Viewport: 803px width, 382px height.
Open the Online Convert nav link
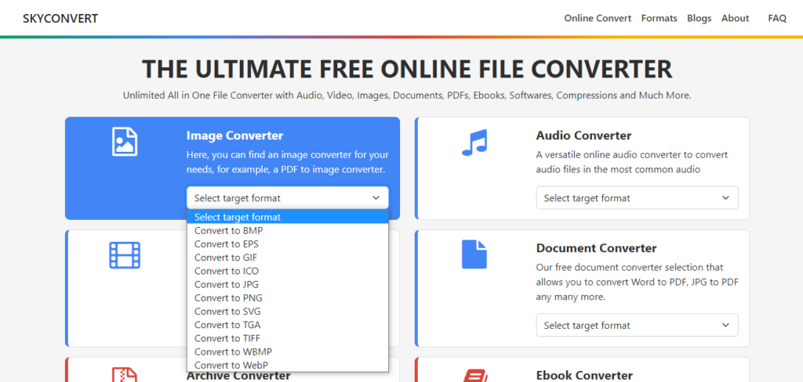pos(598,18)
